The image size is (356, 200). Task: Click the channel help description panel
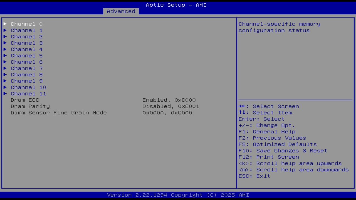[x=279, y=27]
